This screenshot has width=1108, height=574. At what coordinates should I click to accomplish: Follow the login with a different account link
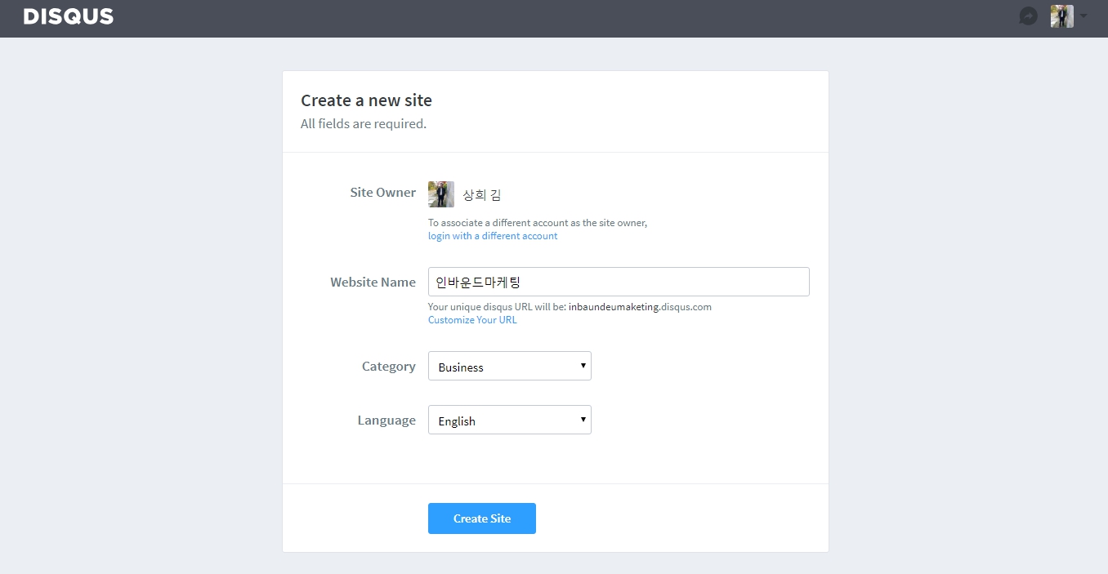click(493, 236)
